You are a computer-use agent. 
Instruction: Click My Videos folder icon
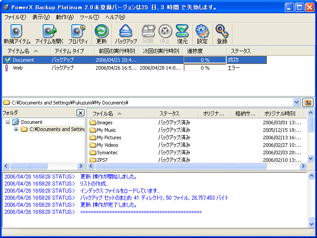pyautogui.click(x=92, y=145)
